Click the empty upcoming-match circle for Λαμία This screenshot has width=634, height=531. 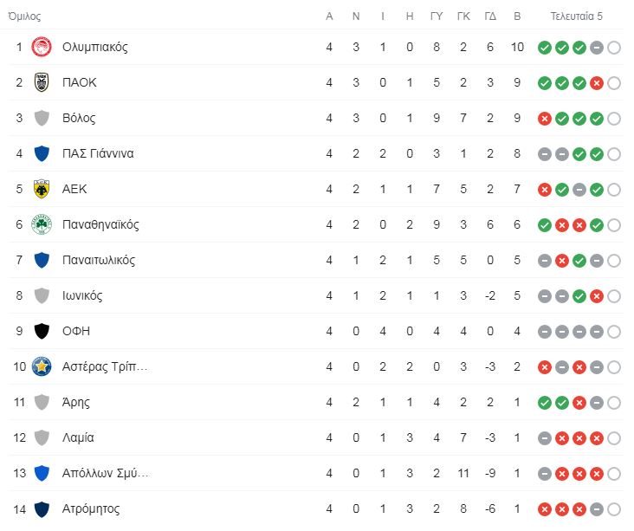pos(614,438)
